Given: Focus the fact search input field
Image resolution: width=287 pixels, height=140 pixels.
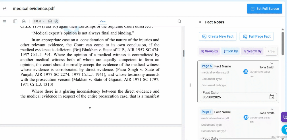Looking at the screenshot, I should click(x=271, y=51).
